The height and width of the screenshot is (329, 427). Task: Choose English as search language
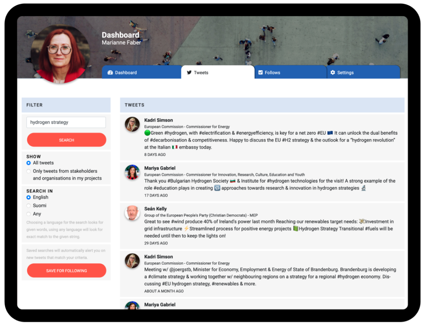click(28, 197)
